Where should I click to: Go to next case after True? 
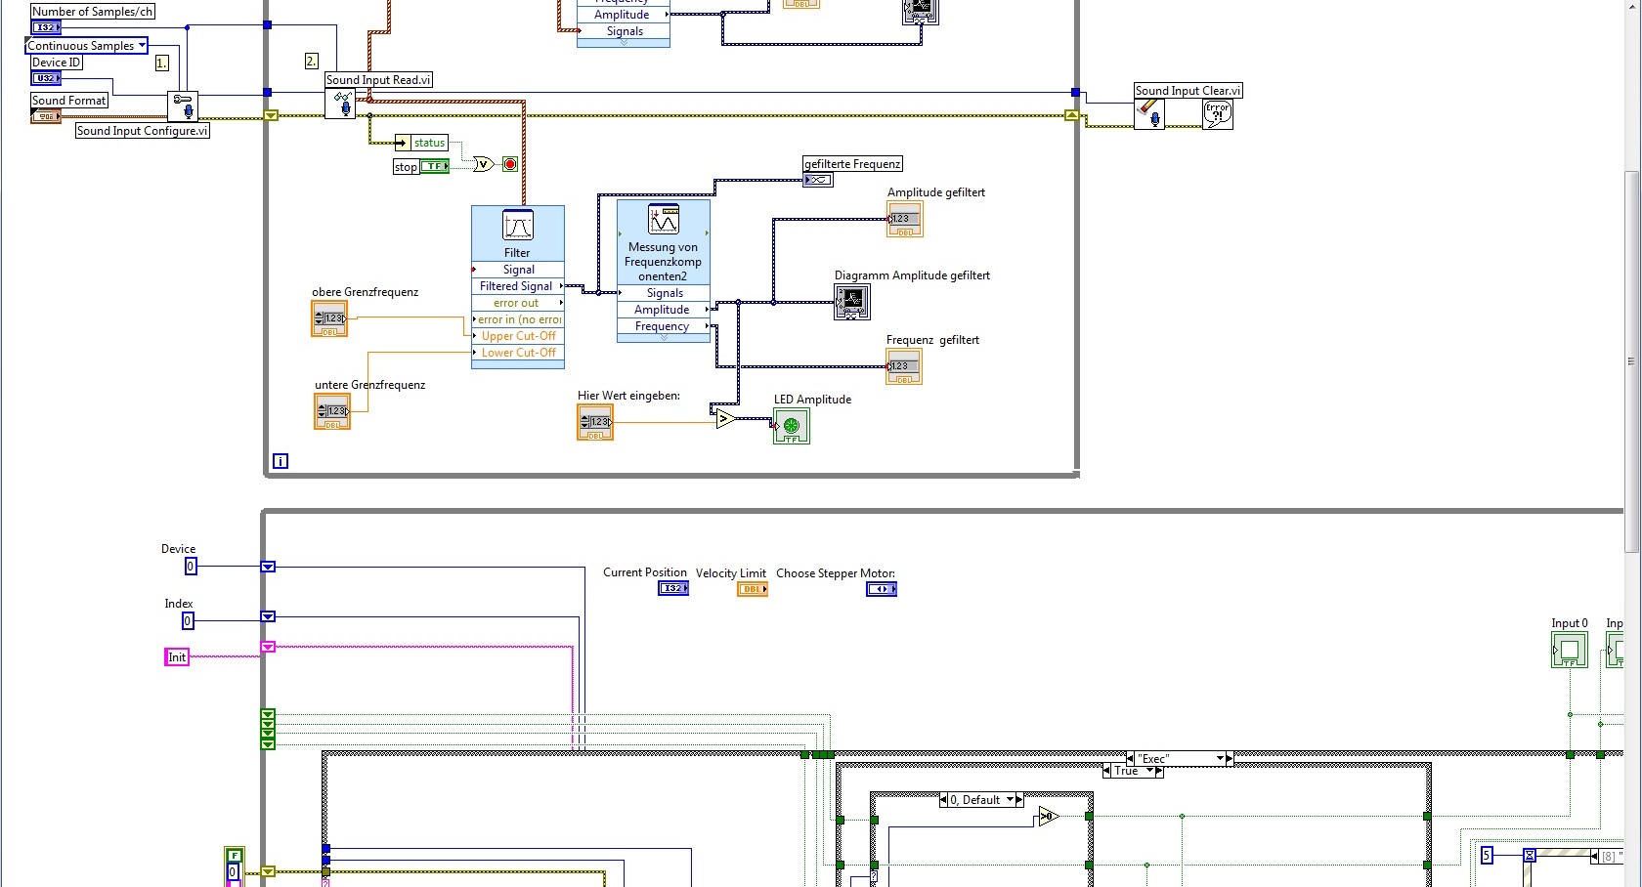coord(1159,771)
